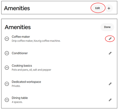
Task: Click the '4 spaces.' description
Action: (17, 102)
